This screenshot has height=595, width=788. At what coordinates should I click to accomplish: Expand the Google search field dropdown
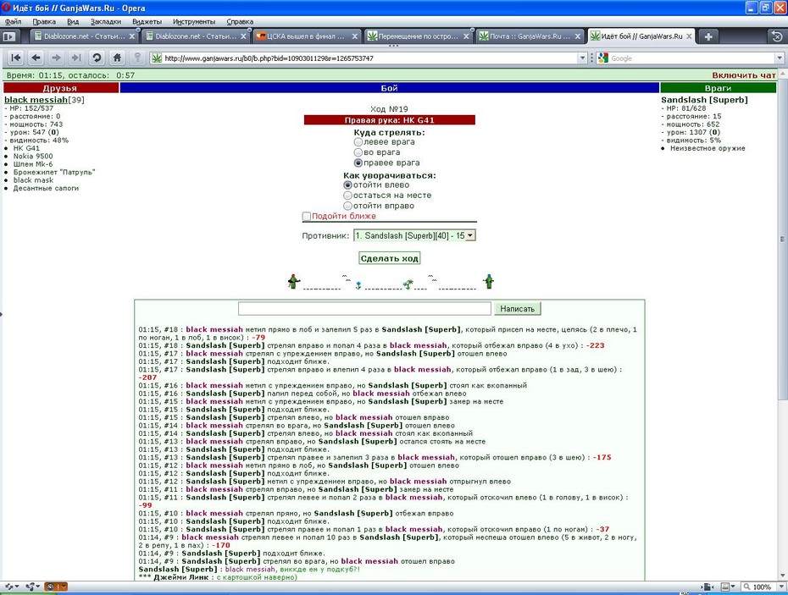780,58
